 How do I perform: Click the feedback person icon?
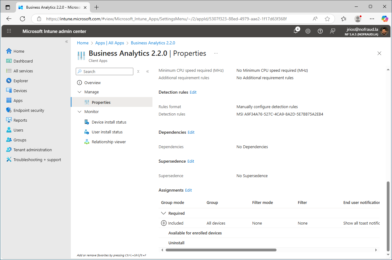tap(333, 31)
